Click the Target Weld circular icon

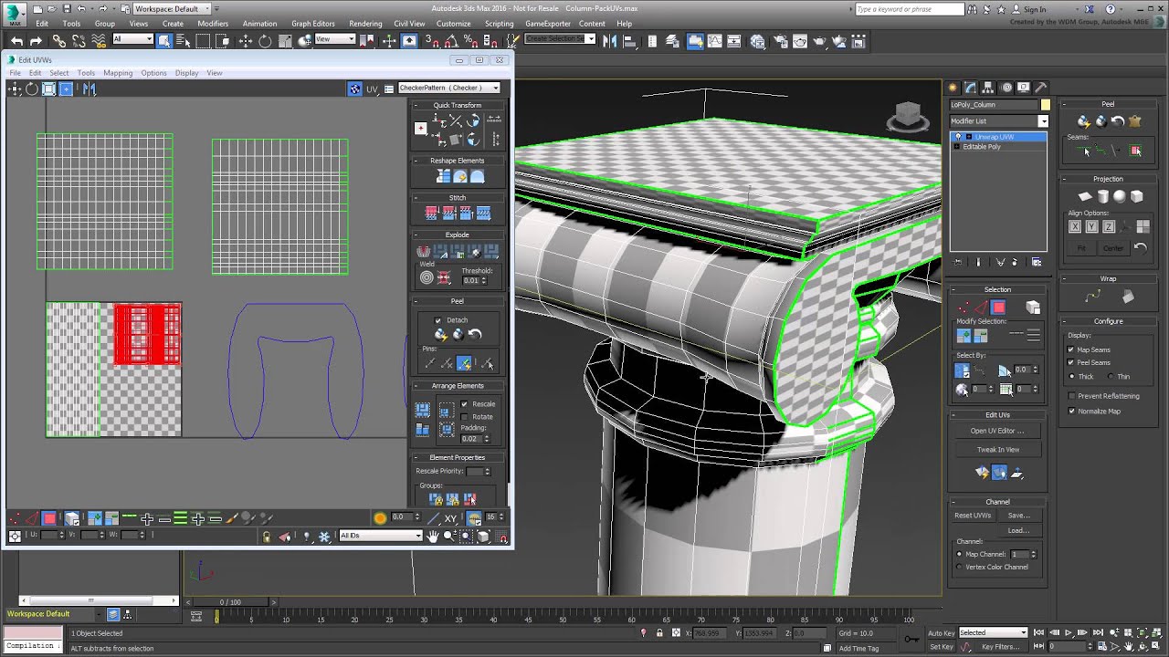pyautogui.click(x=427, y=277)
